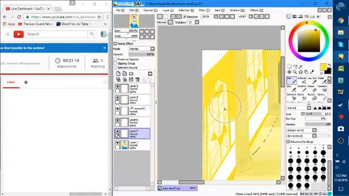Open the Canvas menu

coord(151,10)
